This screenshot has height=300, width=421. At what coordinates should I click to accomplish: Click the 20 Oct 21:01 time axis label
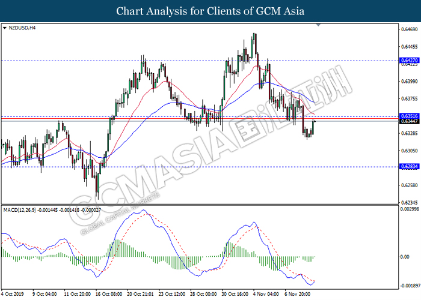coord(140,294)
